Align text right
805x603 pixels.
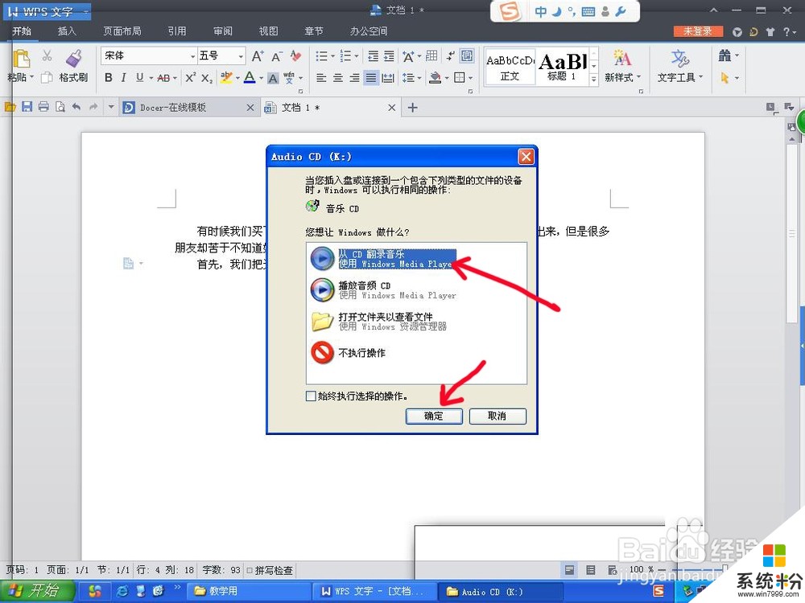pos(354,77)
